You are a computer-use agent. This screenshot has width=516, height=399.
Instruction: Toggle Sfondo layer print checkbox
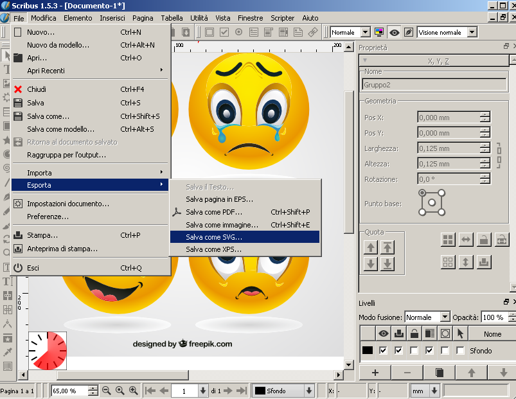(x=398, y=351)
